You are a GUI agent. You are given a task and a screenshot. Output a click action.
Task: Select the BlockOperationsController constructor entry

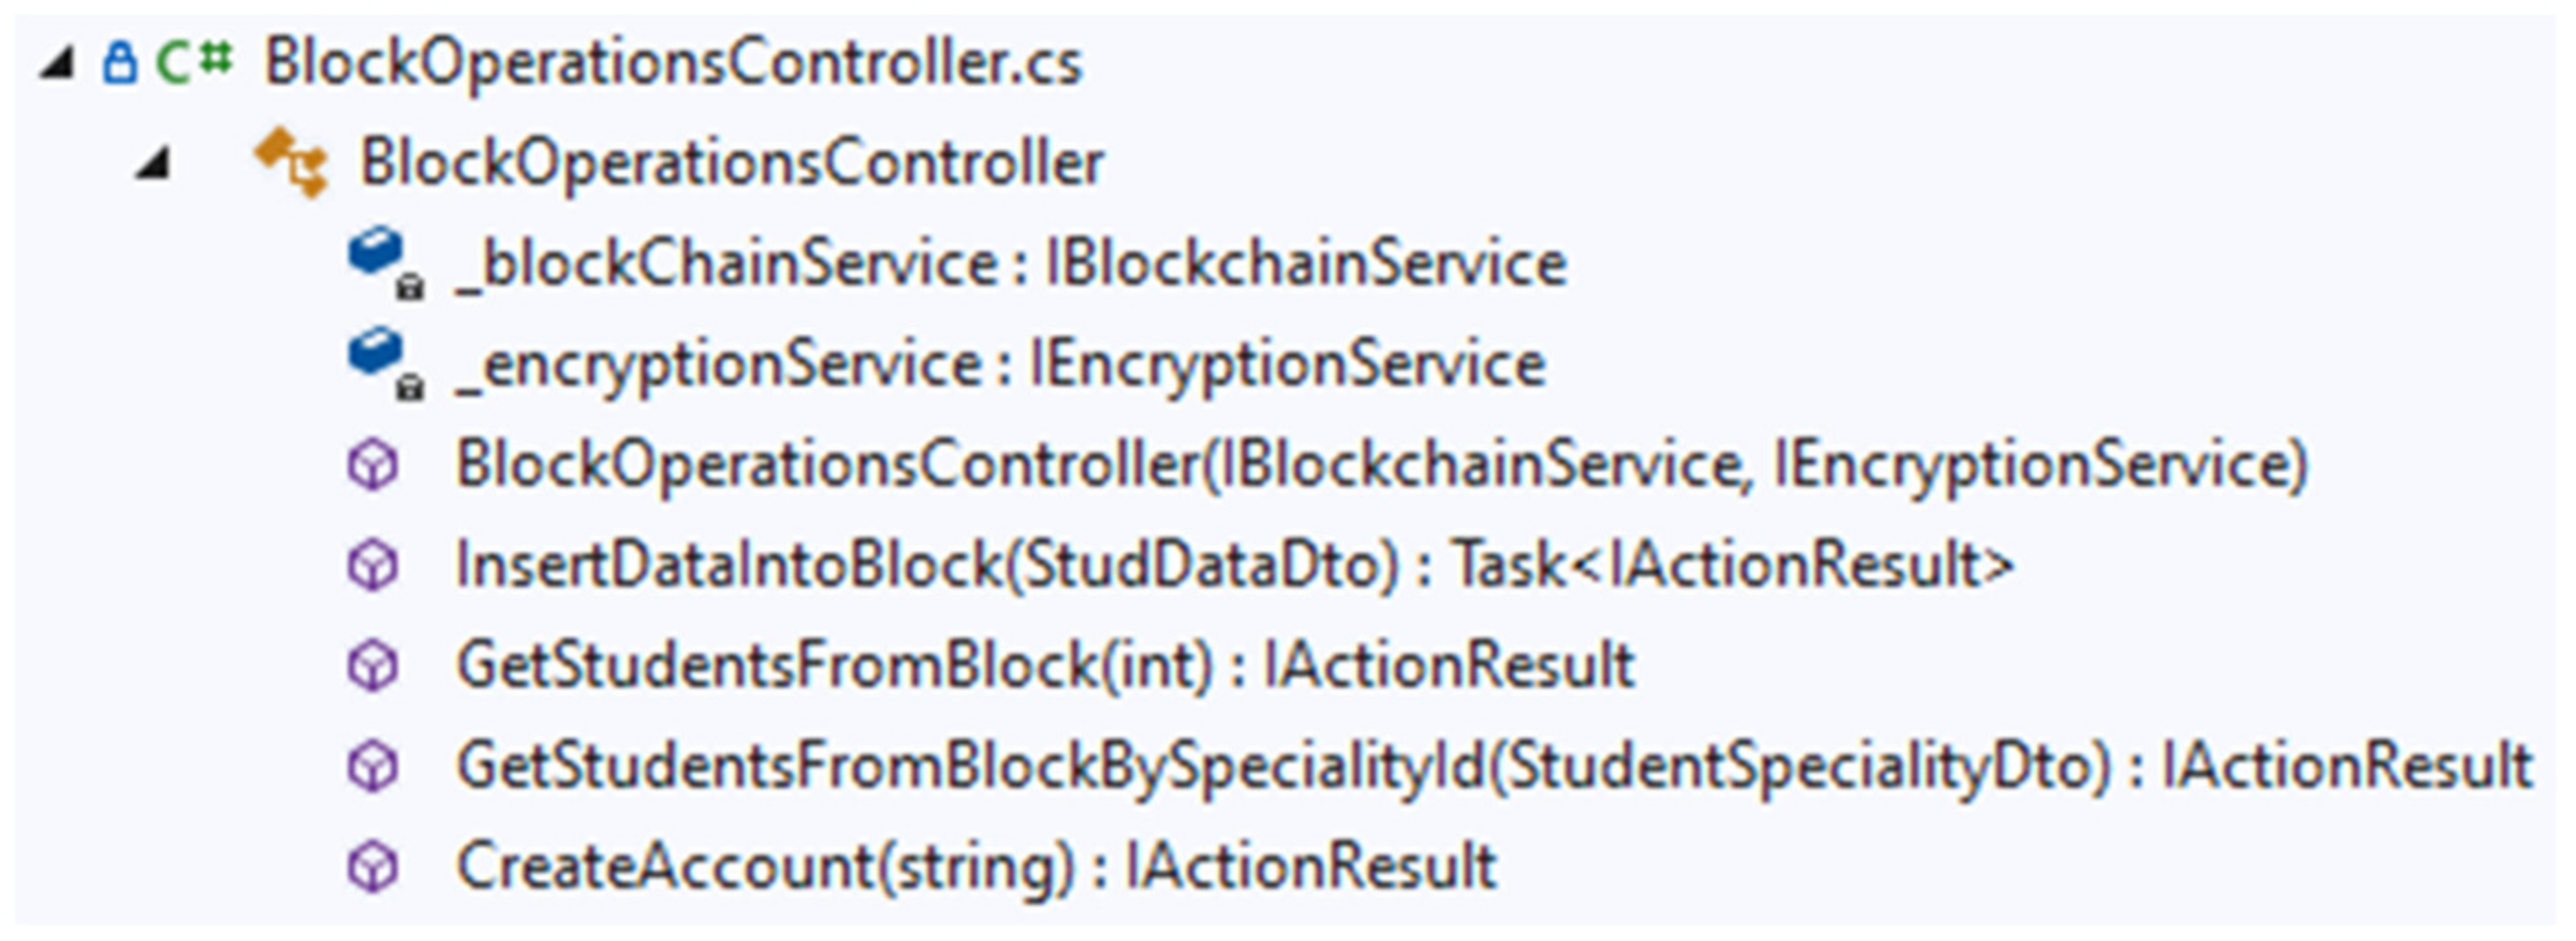[1380, 465]
